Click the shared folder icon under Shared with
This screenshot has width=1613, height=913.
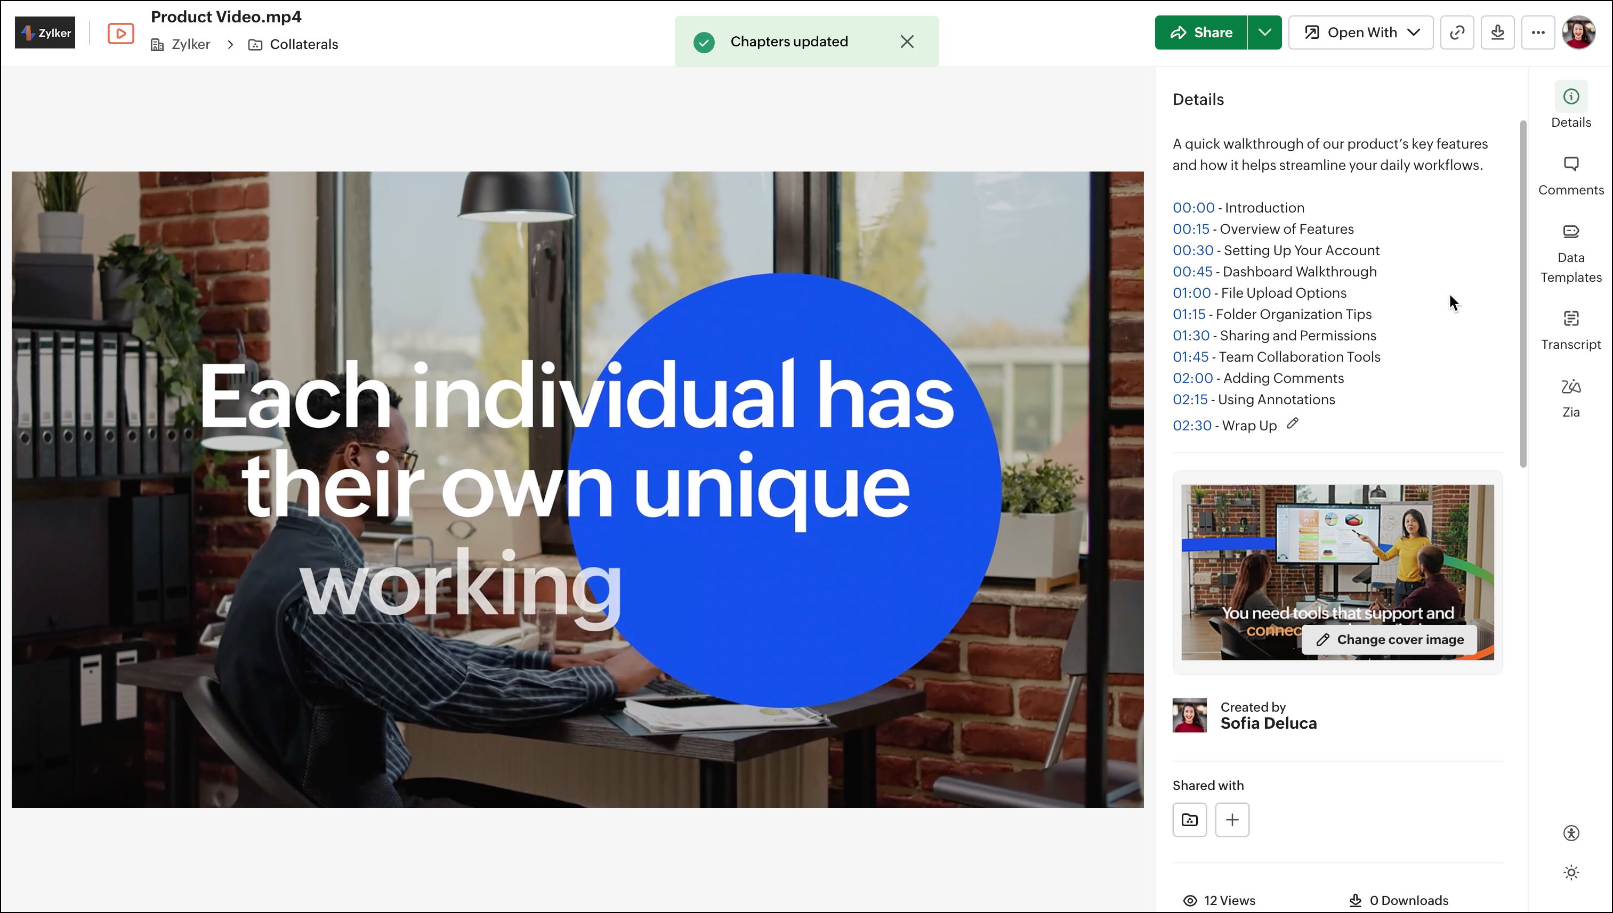pos(1190,820)
